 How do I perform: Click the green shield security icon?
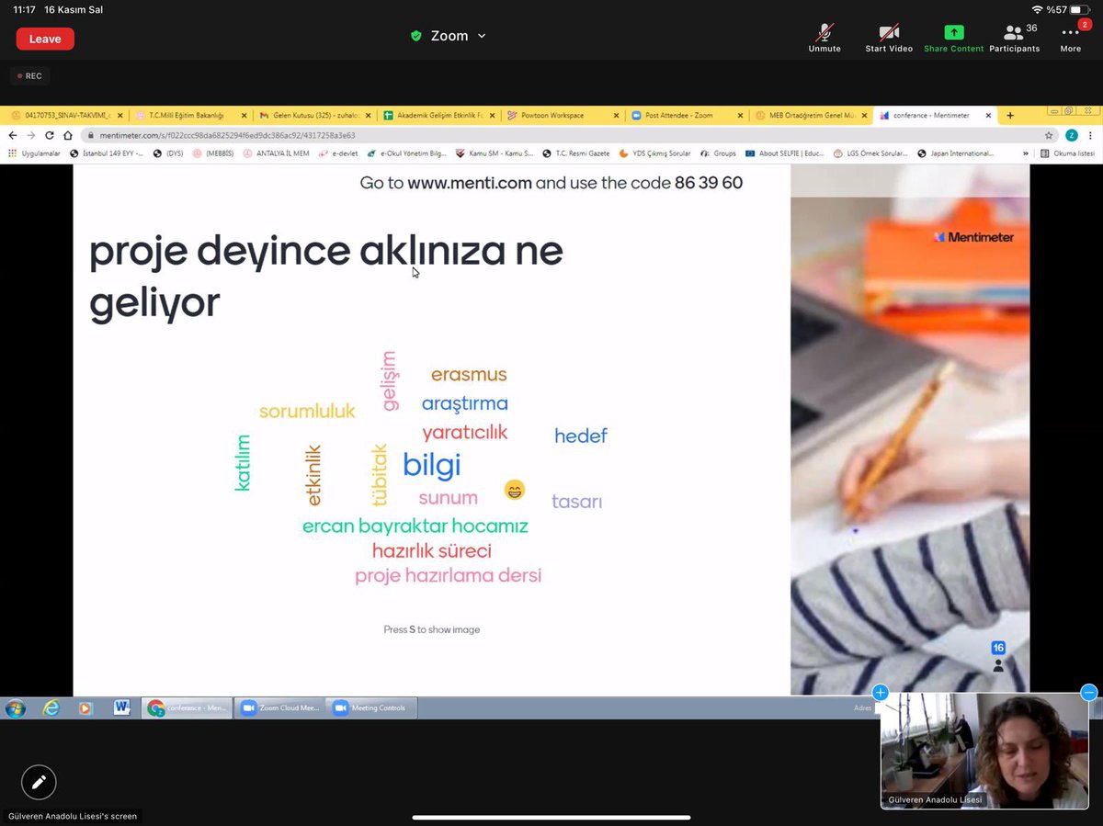tap(416, 36)
